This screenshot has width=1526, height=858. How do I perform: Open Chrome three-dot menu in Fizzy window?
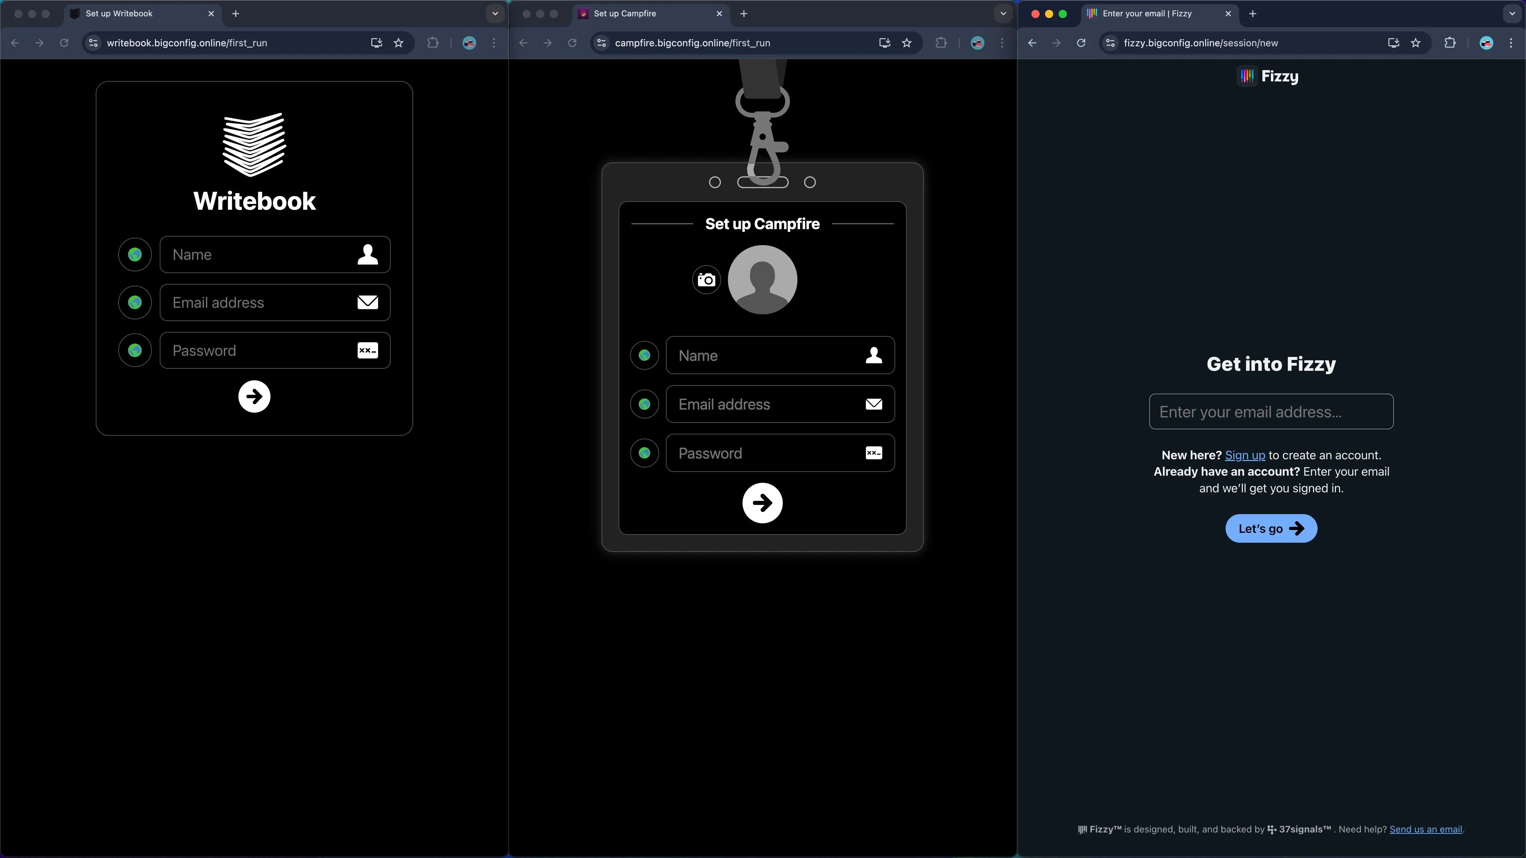(x=1511, y=43)
